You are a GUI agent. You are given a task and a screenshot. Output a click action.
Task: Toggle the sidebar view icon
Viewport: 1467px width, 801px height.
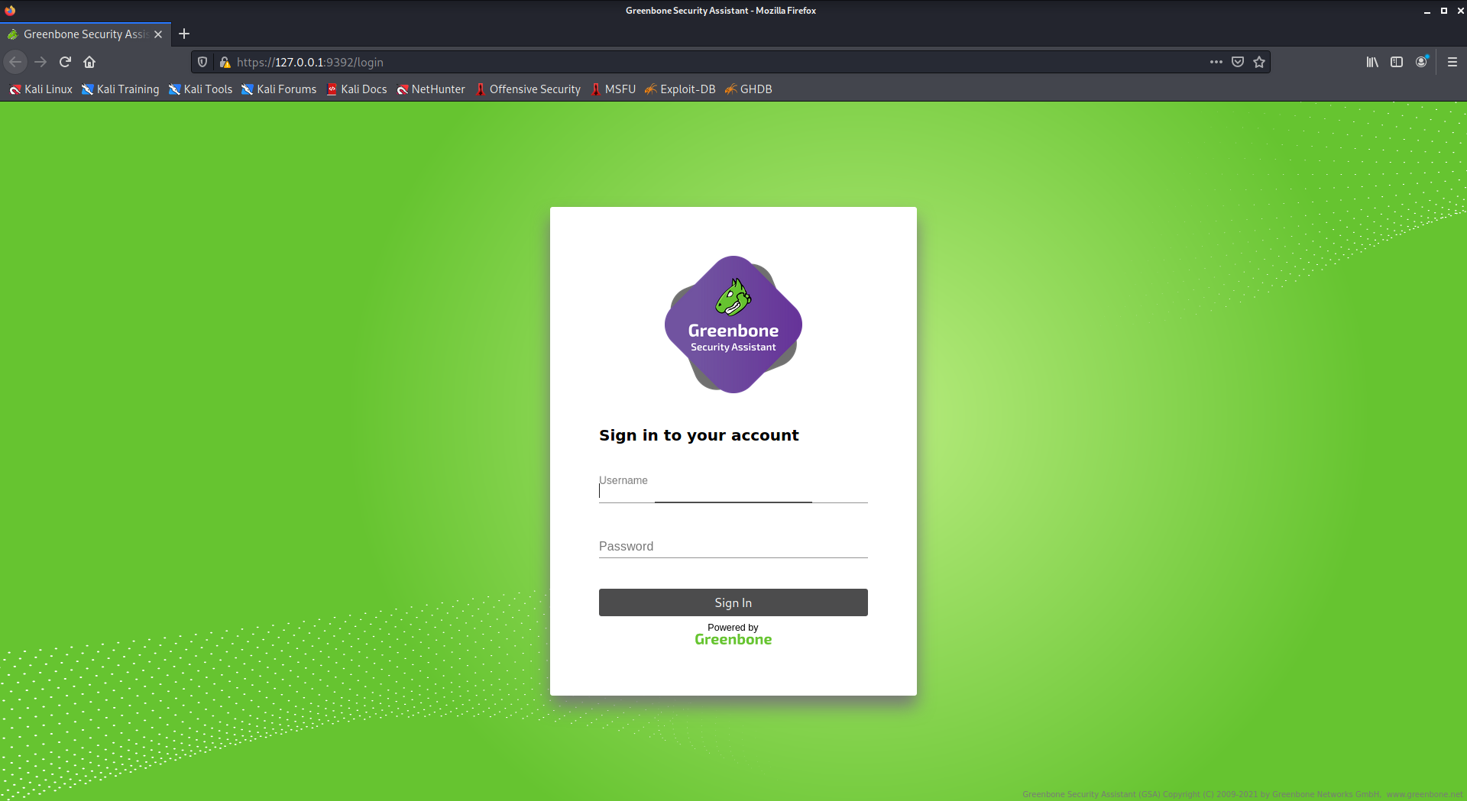tap(1397, 62)
